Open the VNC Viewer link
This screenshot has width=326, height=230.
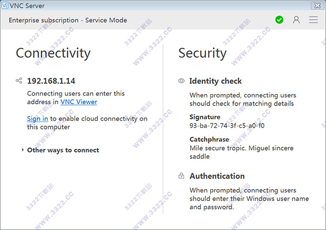tap(79, 102)
